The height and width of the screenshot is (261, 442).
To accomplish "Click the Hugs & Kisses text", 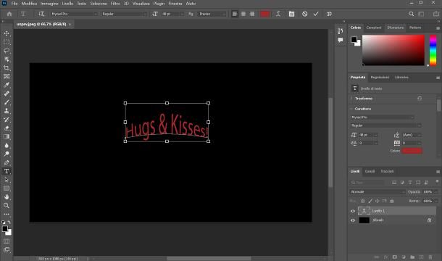I will [x=167, y=126].
